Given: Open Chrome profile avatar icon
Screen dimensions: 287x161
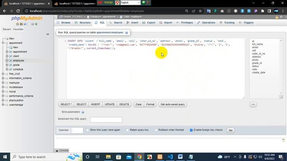Looking at the screenshot, I should click(x=276, y=11).
